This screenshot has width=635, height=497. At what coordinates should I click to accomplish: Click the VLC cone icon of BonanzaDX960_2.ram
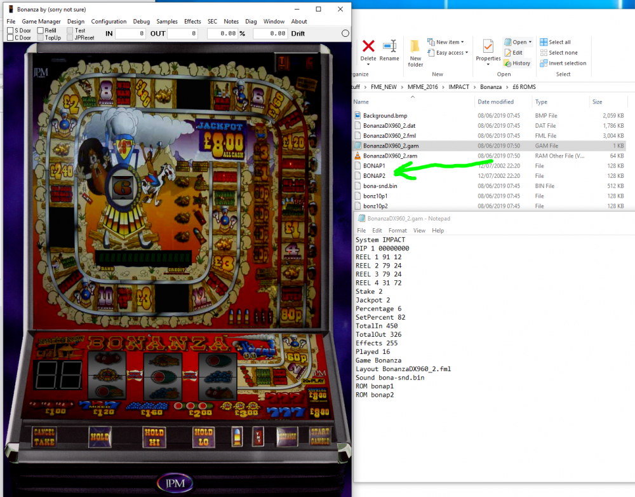[x=357, y=155]
